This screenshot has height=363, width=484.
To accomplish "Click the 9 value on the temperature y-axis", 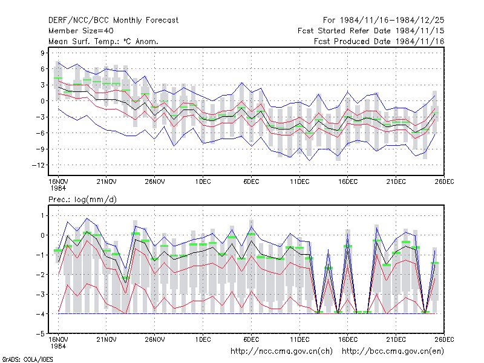I will tap(42, 53).
